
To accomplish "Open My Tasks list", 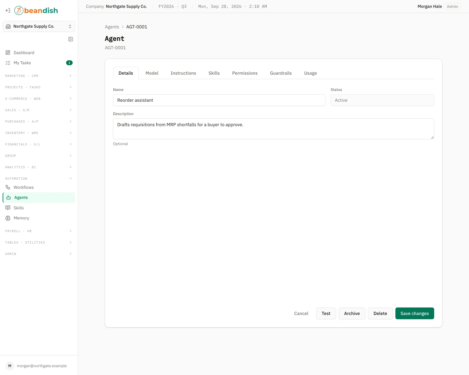I will click(39, 63).
